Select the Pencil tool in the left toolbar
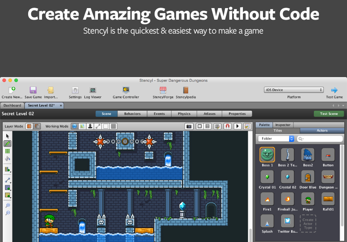This screenshot has height=242, width=347. coord(7,143)
